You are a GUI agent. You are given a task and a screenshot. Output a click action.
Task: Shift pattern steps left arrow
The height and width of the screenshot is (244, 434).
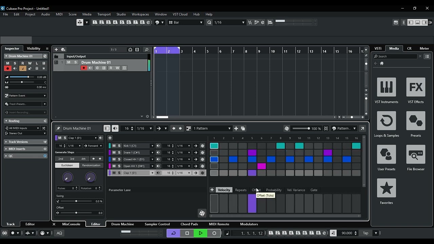(x=174, y=128)
